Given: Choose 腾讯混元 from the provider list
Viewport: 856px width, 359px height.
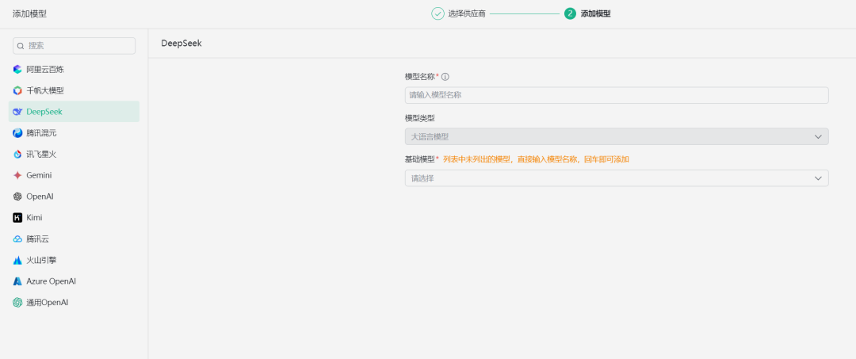Looking at the screenshot, I should (x=74, y=133).
